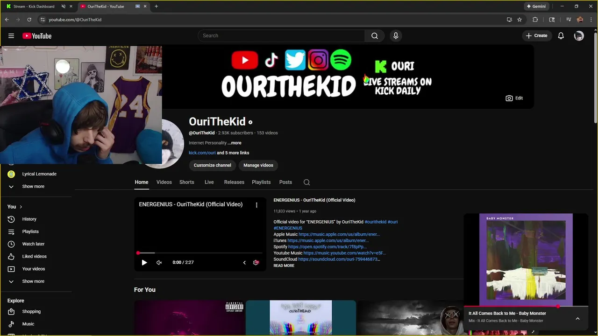Edit the channel banner image
This screenshot has height=336, width=598.
pyautogui.click(x=514, y=98)
